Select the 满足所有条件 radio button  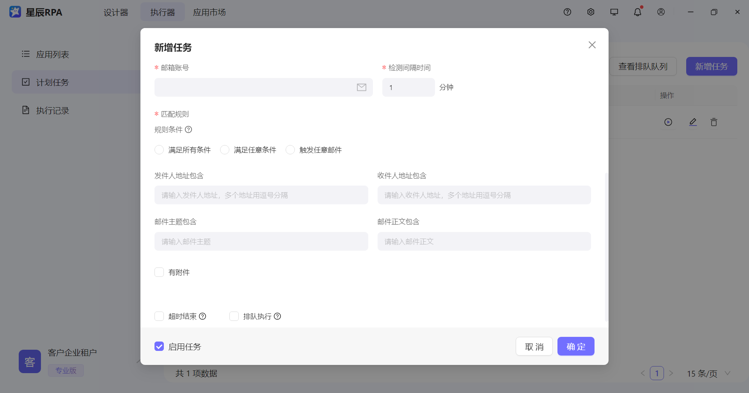coord(159,150)
